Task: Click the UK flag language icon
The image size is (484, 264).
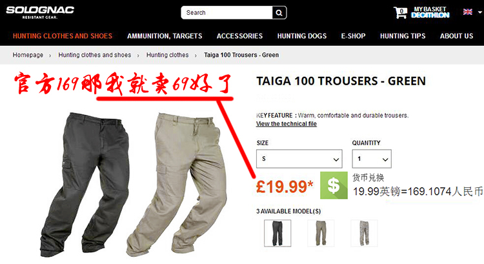Action: pyautogui.click(x=468, y=12)
